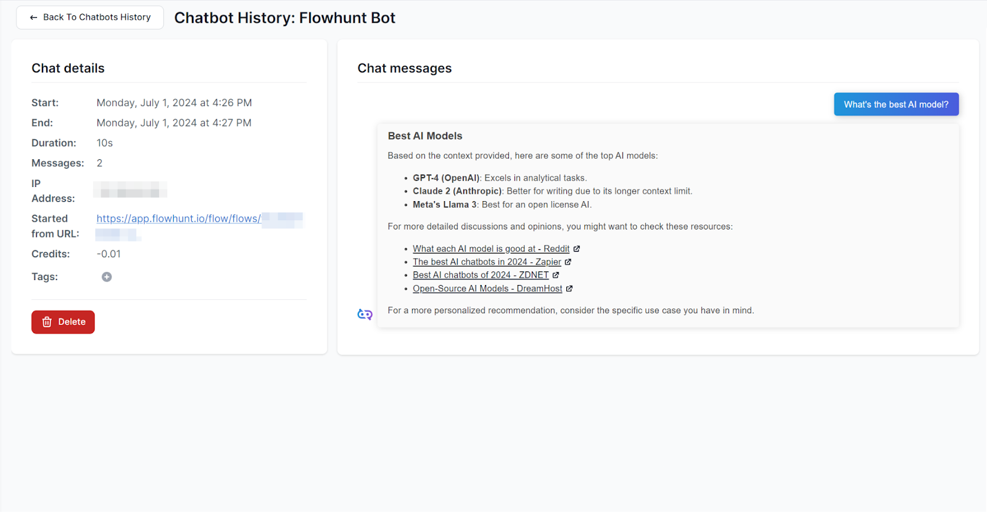Select the "What's the best AI model?" message bubble
Screen dimensions: 987x512
point(896,104)
